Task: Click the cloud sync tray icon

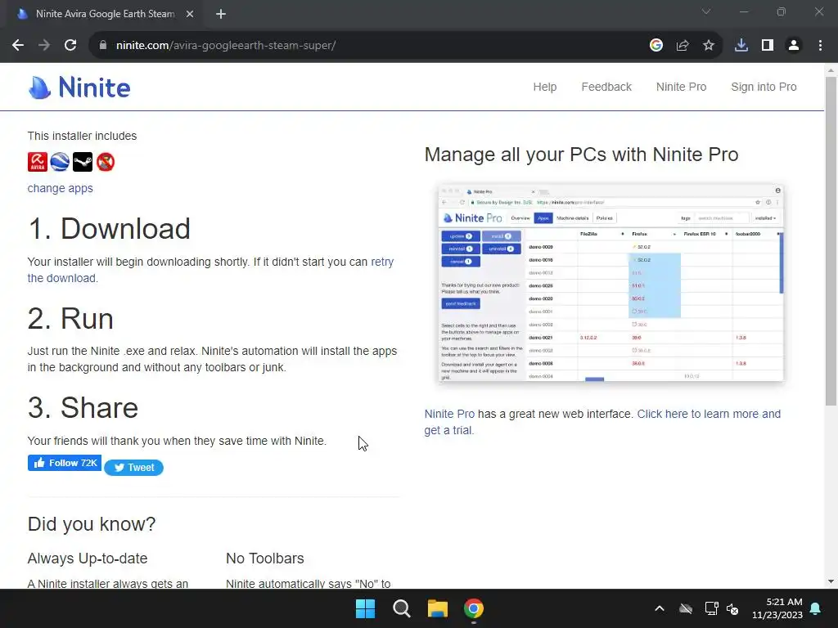Action: pyautogui.click(x=686, y=608)
